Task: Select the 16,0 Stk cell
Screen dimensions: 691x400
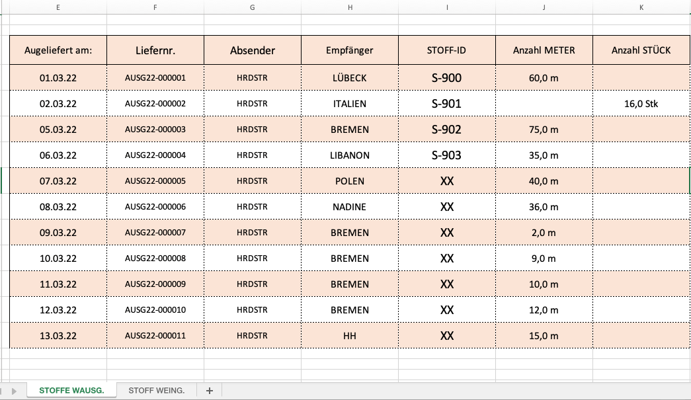Action: (641, 104)
